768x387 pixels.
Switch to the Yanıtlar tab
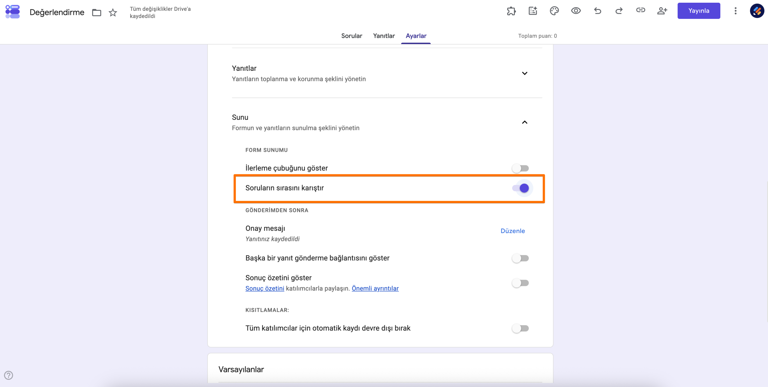384,36
